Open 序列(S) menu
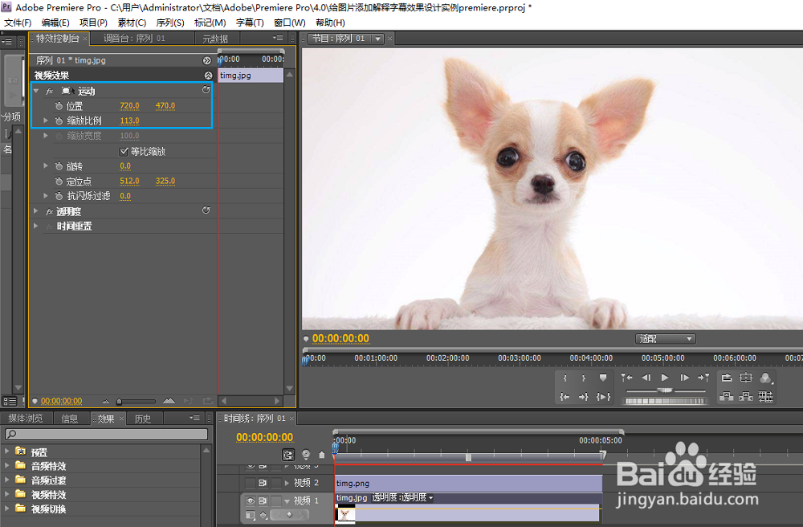Viewport: 803px width, 527px height. pyautogui.click(x=170, y=23)
